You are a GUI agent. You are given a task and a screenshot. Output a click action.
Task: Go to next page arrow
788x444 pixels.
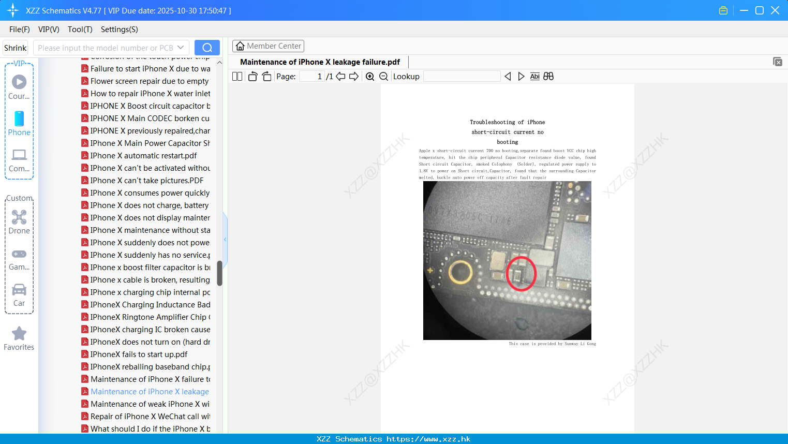tap(354, 76)
